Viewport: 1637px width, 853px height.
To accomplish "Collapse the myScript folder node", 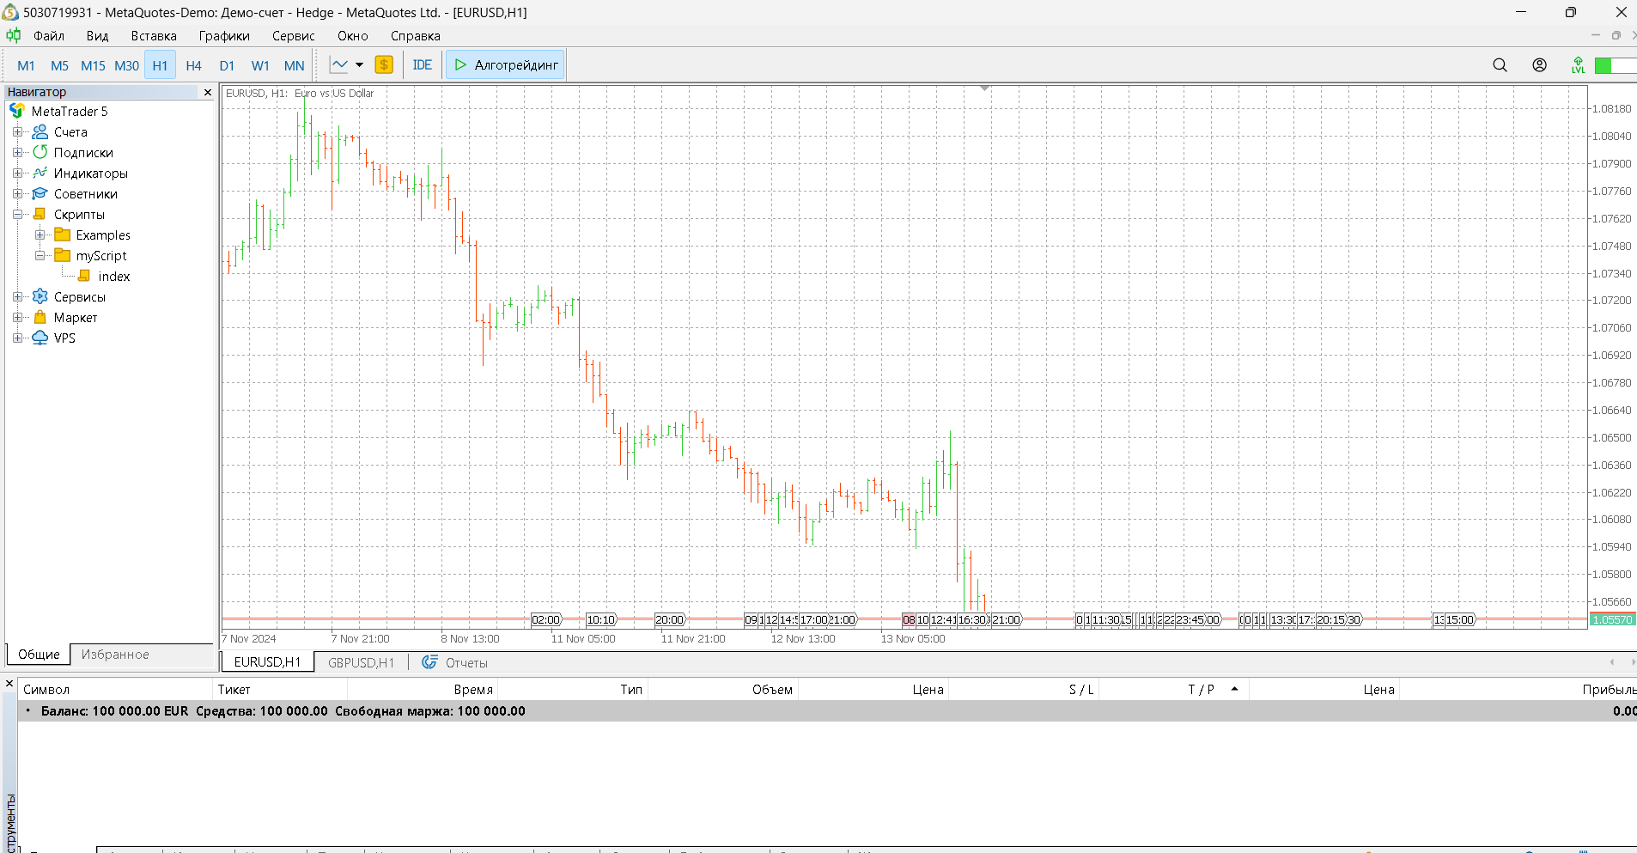I will click(x=40, y=256).
